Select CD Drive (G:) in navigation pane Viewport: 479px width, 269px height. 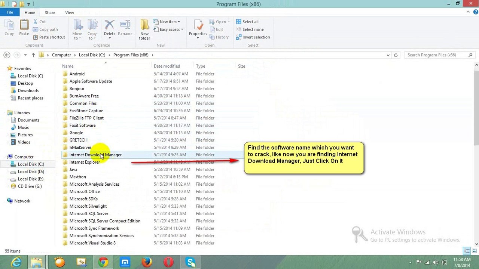pos(30,186)
